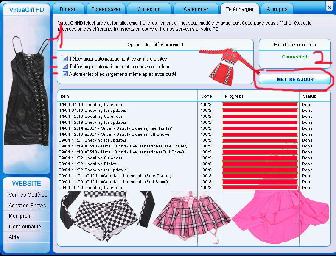
Task: Uncheck allow downloads after quitting
Action: [65, 74]
